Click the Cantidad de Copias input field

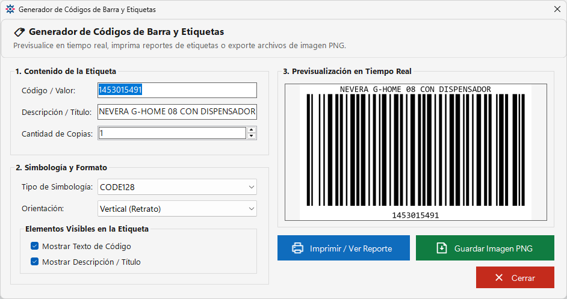click(172, 133)
